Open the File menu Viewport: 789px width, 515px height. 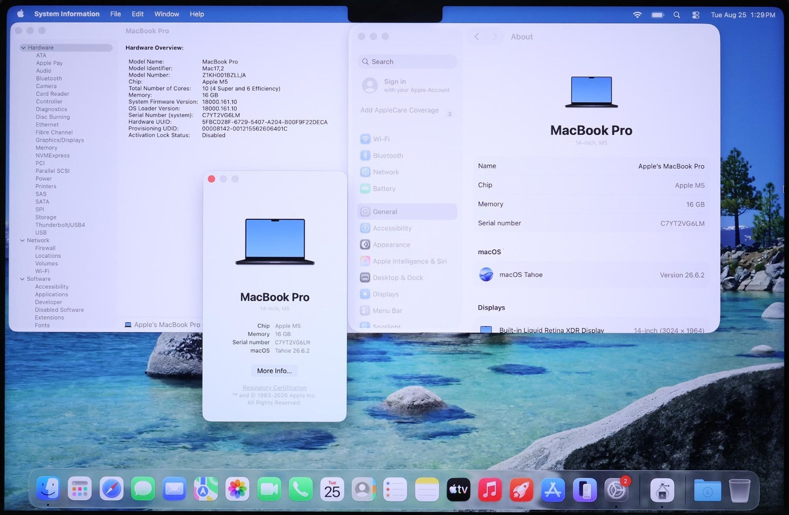115,14
